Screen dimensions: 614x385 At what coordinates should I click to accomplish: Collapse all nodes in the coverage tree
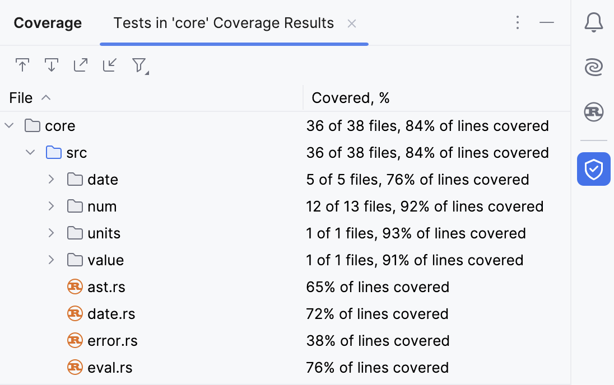point(22,65)
